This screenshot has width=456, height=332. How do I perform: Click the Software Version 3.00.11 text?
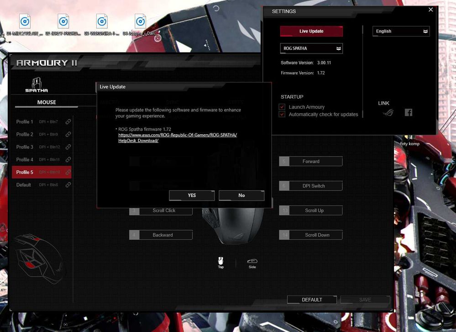[306, 63]
